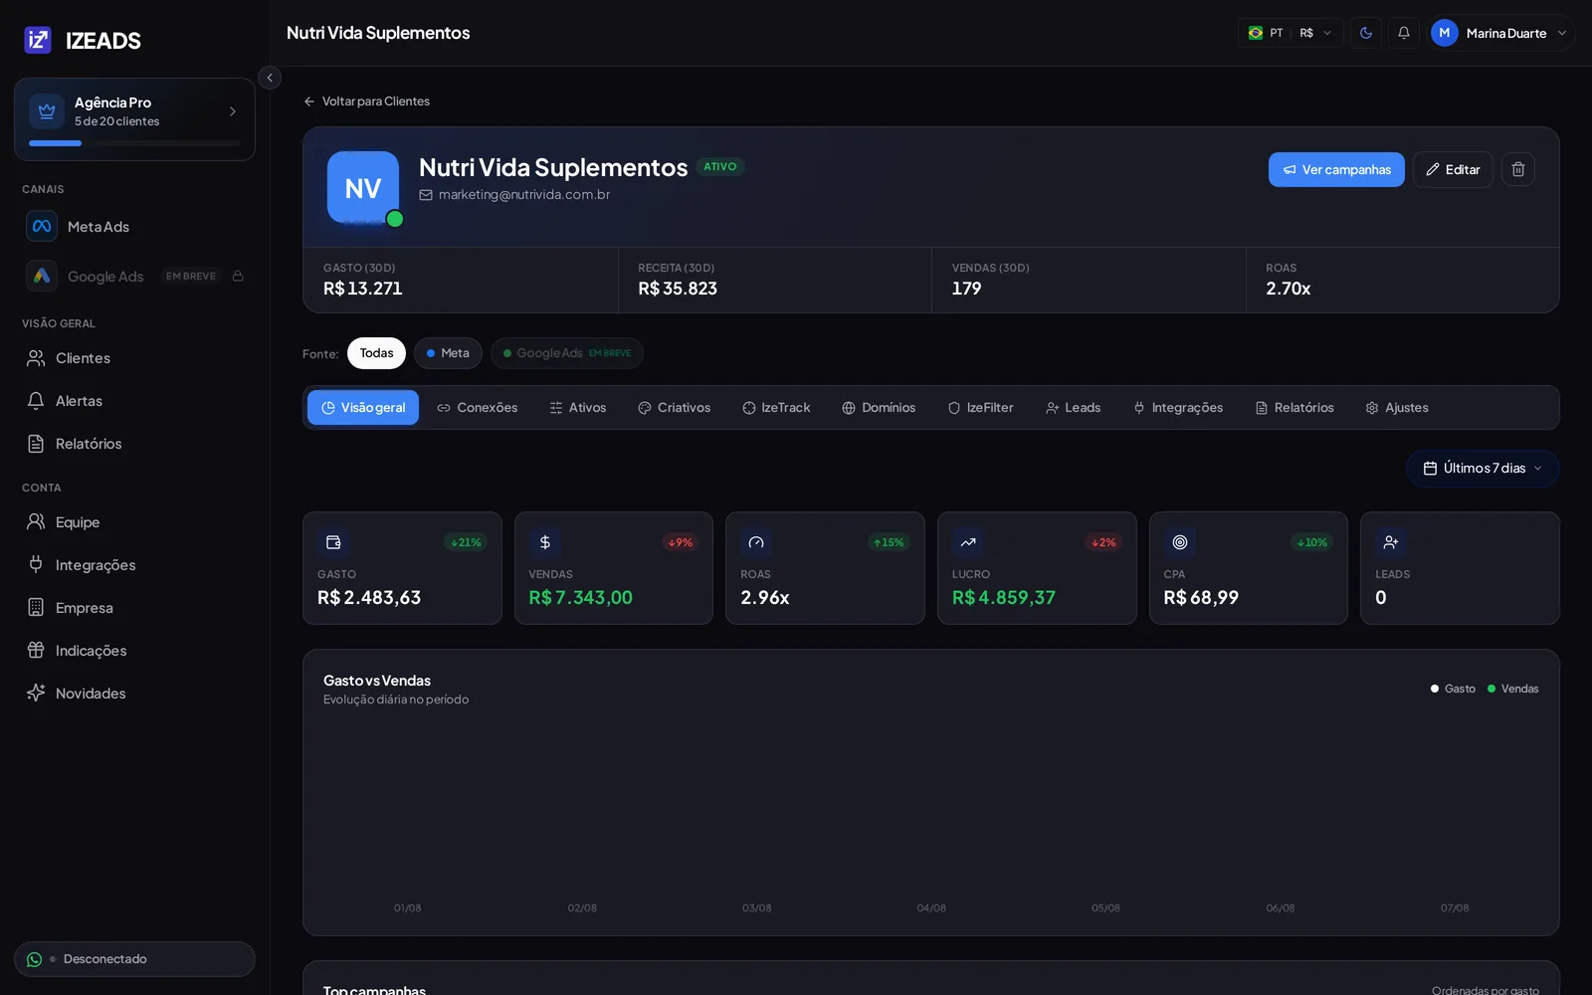1592x995 pixels.
Task: Click the IZEADS logo icon
Action: 38,40
